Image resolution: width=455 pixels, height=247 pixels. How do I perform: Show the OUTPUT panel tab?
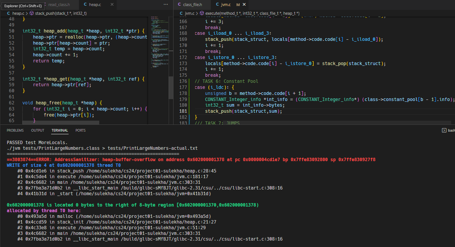tap(38, 130)
